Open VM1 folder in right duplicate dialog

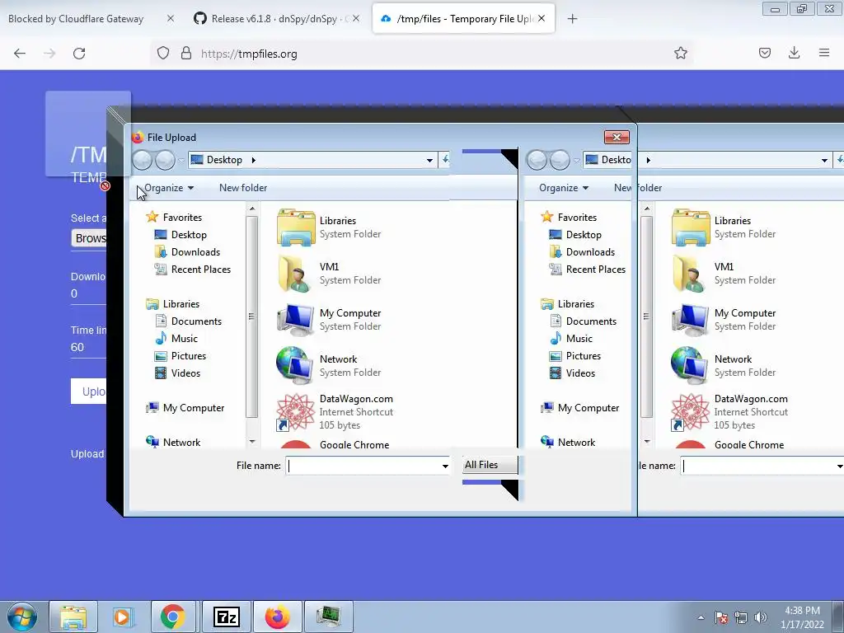pyautogui.click(x=724, y=274)
